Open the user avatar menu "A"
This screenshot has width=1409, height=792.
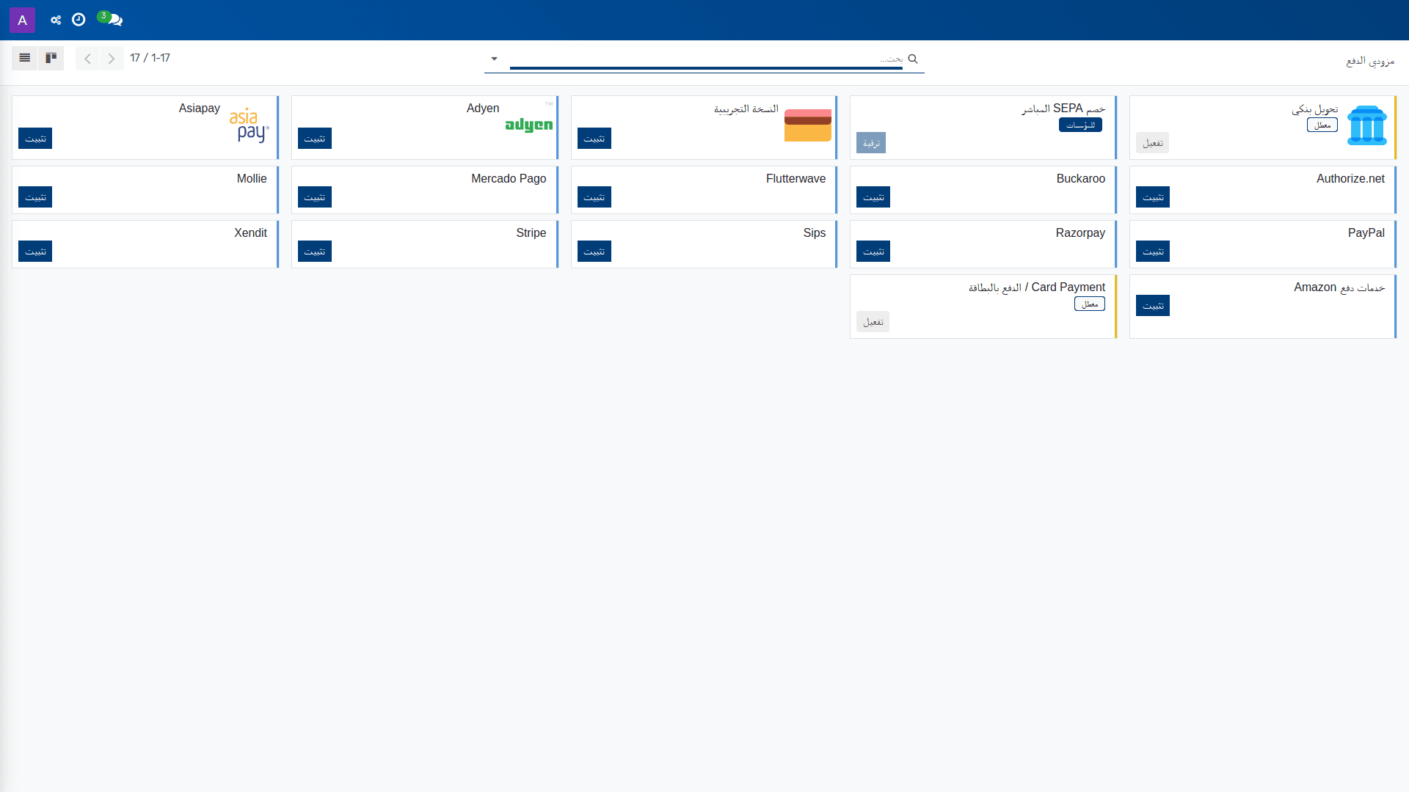tap(22, 20)
